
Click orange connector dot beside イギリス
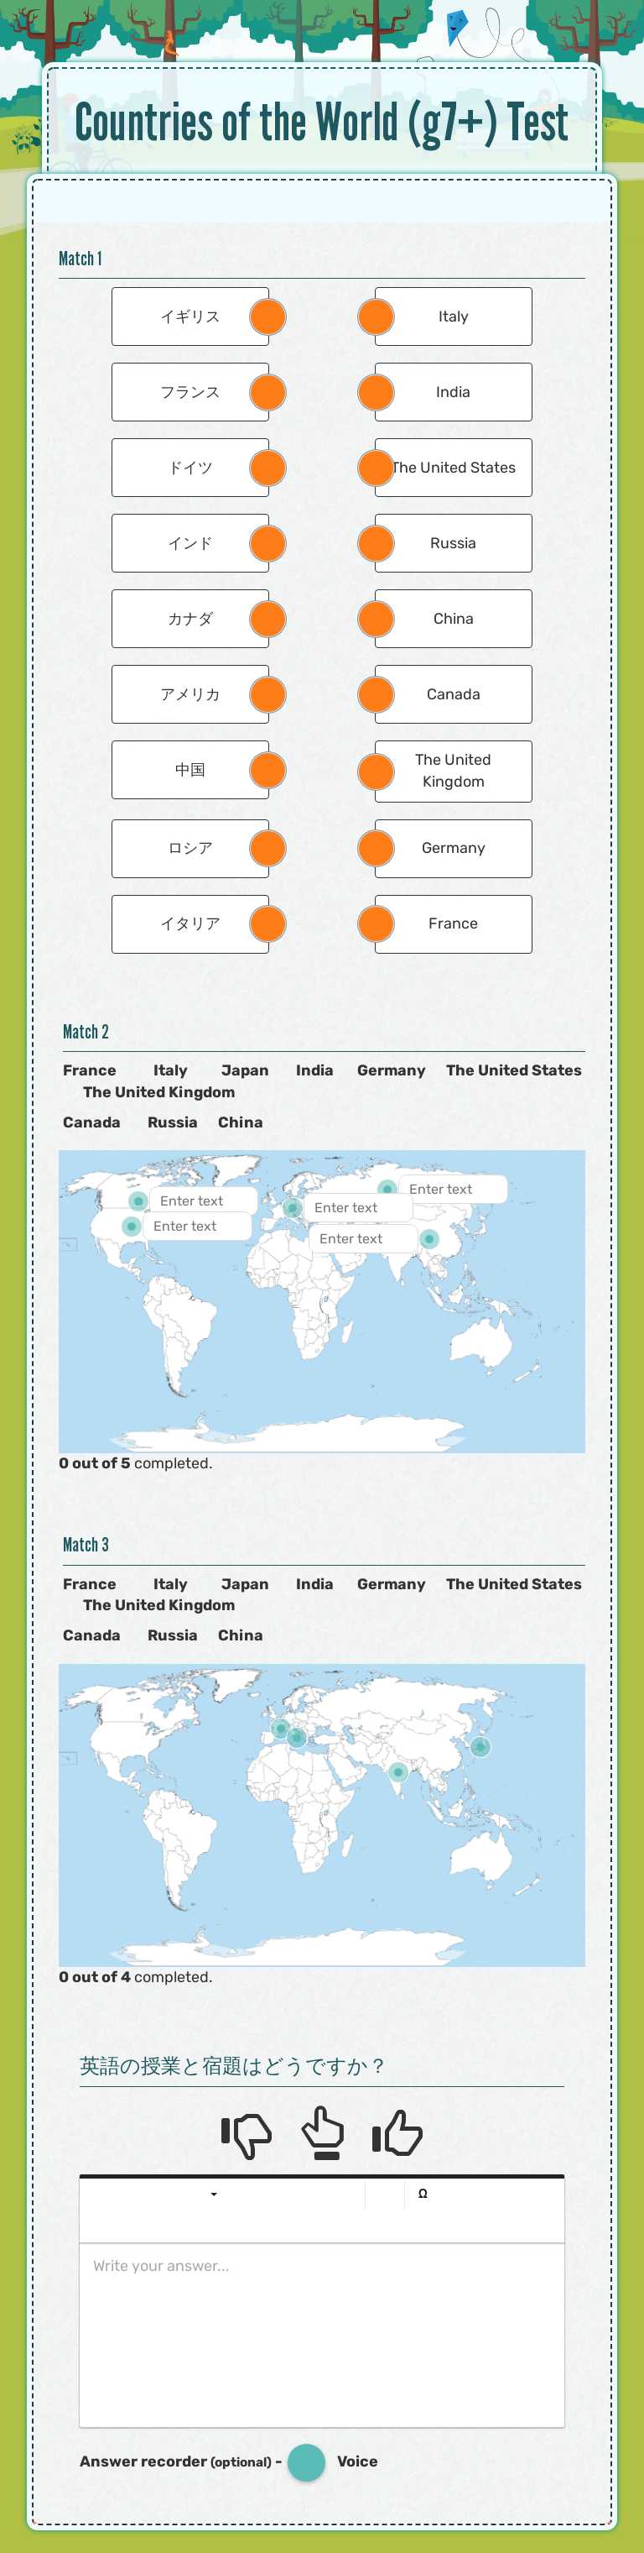coord(267,317)
